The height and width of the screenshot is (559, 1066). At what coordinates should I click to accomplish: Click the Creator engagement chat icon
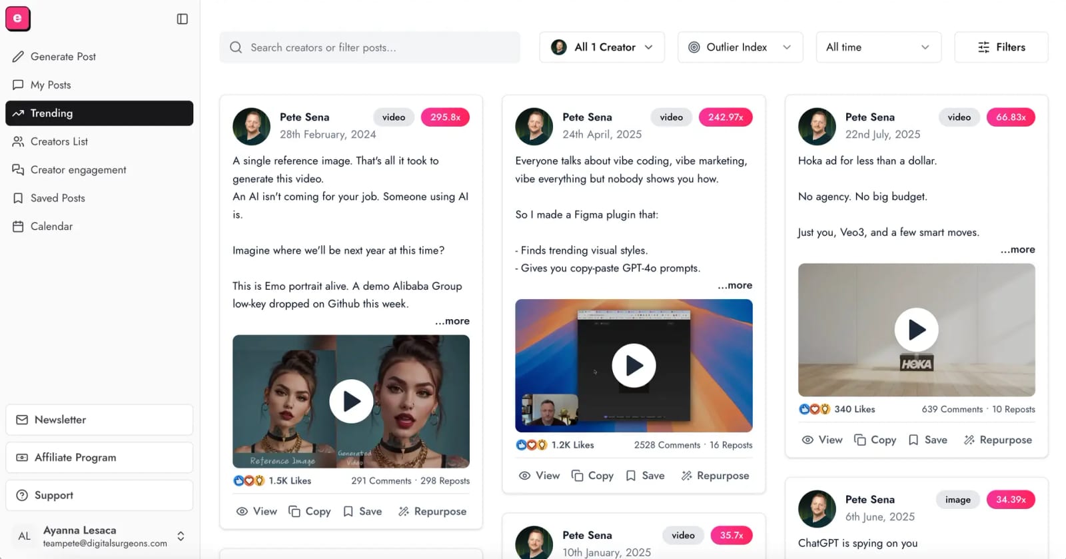tap(18, 170)
